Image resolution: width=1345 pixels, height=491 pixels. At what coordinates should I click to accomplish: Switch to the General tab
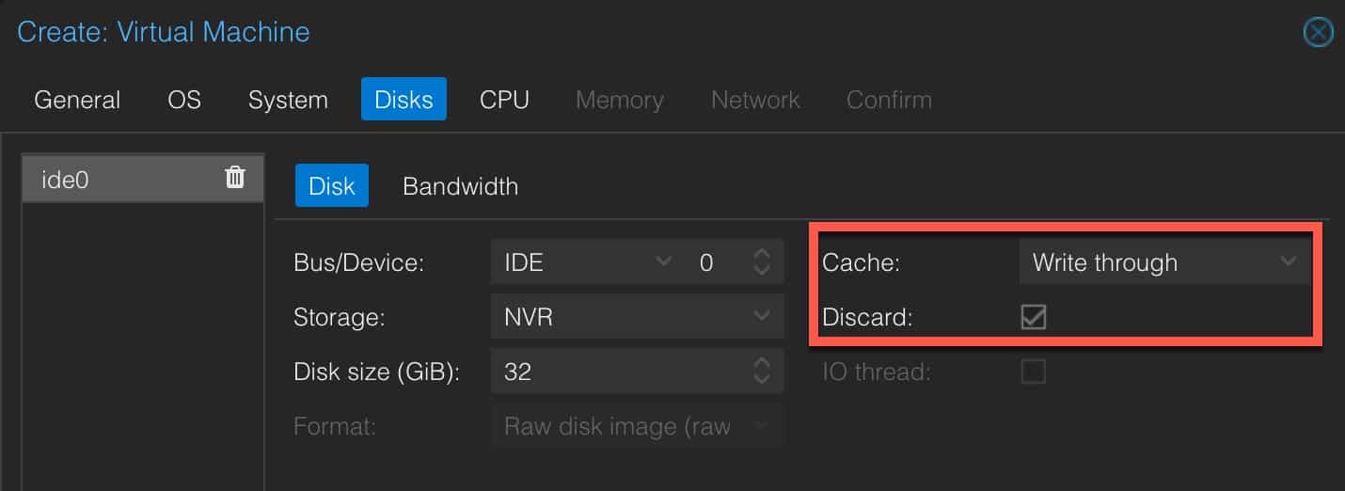pyautogui.click(x=77, y=100)
